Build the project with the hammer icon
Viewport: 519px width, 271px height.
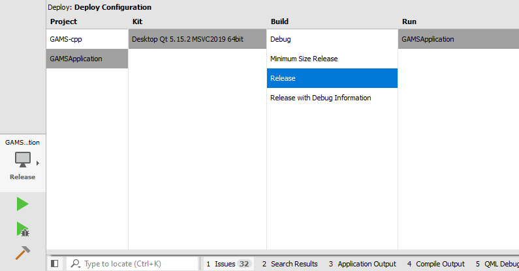coord(23,253)
